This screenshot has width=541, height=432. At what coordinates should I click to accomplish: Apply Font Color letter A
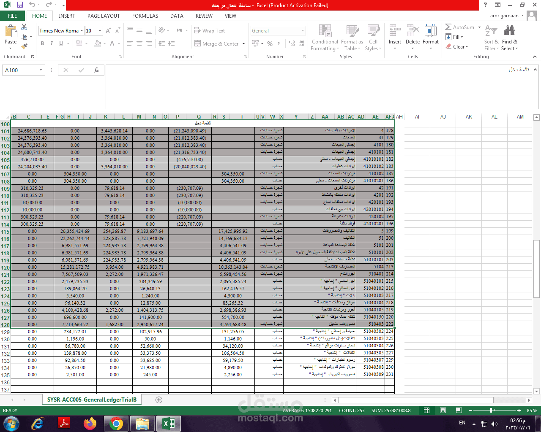[112, 43]
